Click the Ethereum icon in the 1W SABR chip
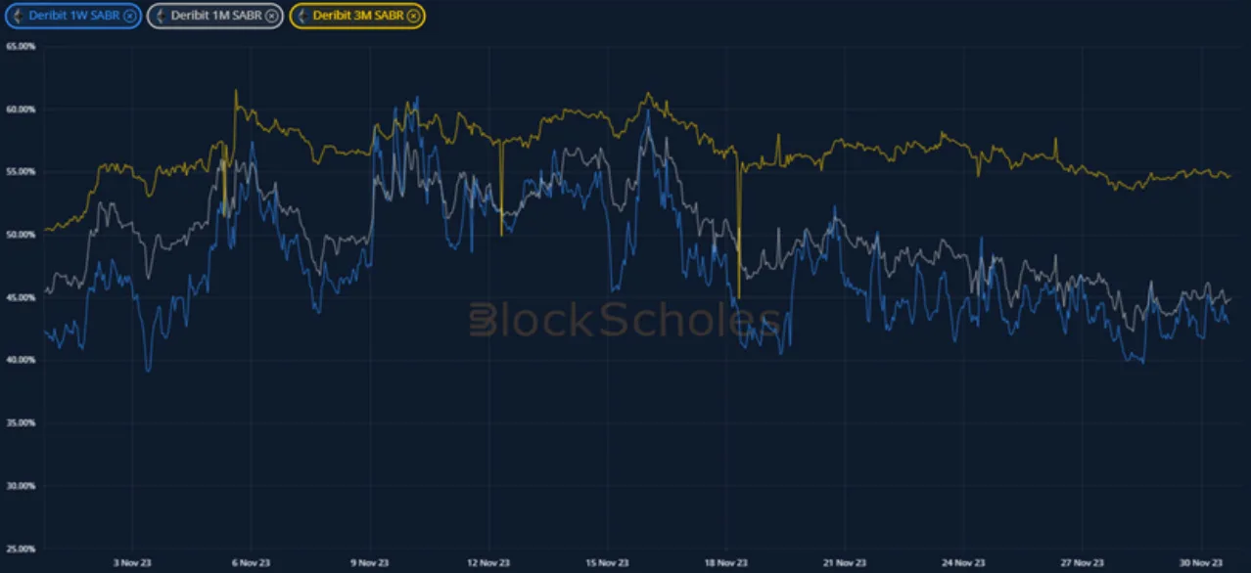1251x573 pixels. tap(19, 16)
